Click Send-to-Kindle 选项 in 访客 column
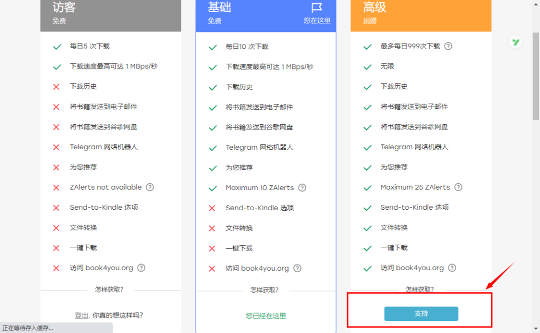Screen dimensions: 540x333 point(104,207)
